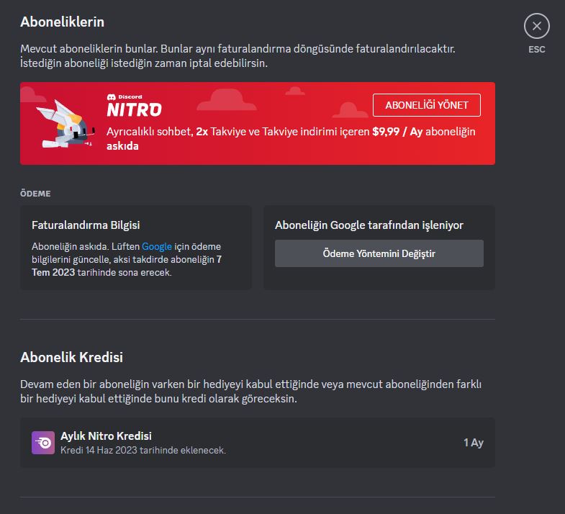The height and width of the screenshot is (514, 565).
Task: Click the 1 Ay credit duration label
Action: coord(474,443)
